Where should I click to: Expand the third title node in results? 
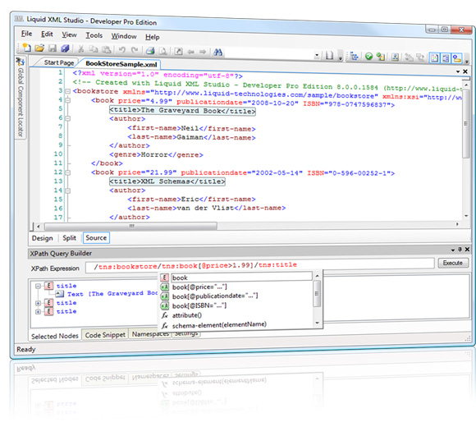coord(38,312)
